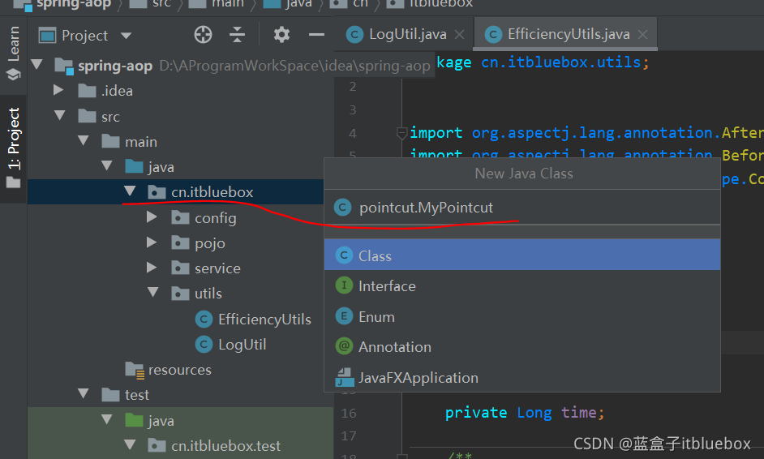Expand the service package
Viewport: 764px width, 459px height.
[152, 268]
